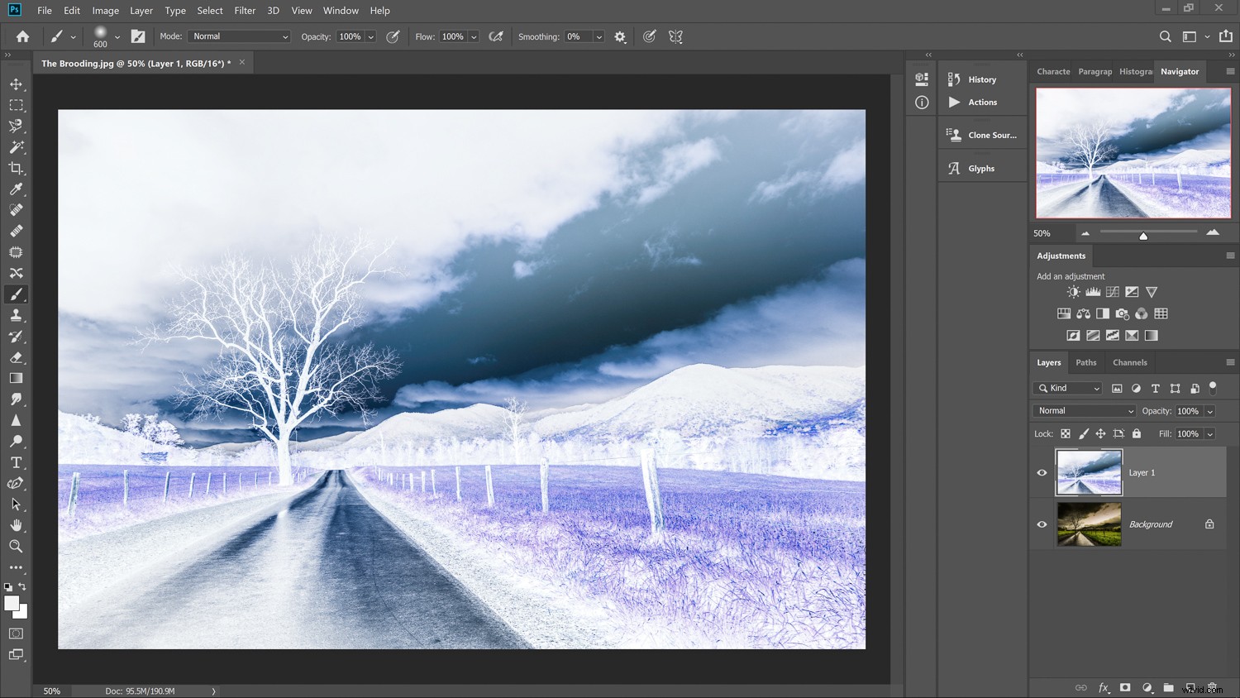This screenshot has height=698, width=1240.
Task: Open the blending Mode dropdown in options bar
Action: coord(238,36)
